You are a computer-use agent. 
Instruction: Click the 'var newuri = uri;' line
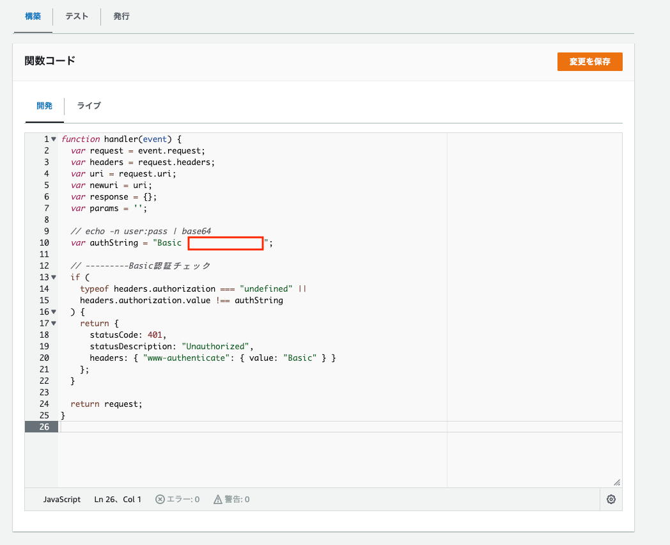coord(111,185)
